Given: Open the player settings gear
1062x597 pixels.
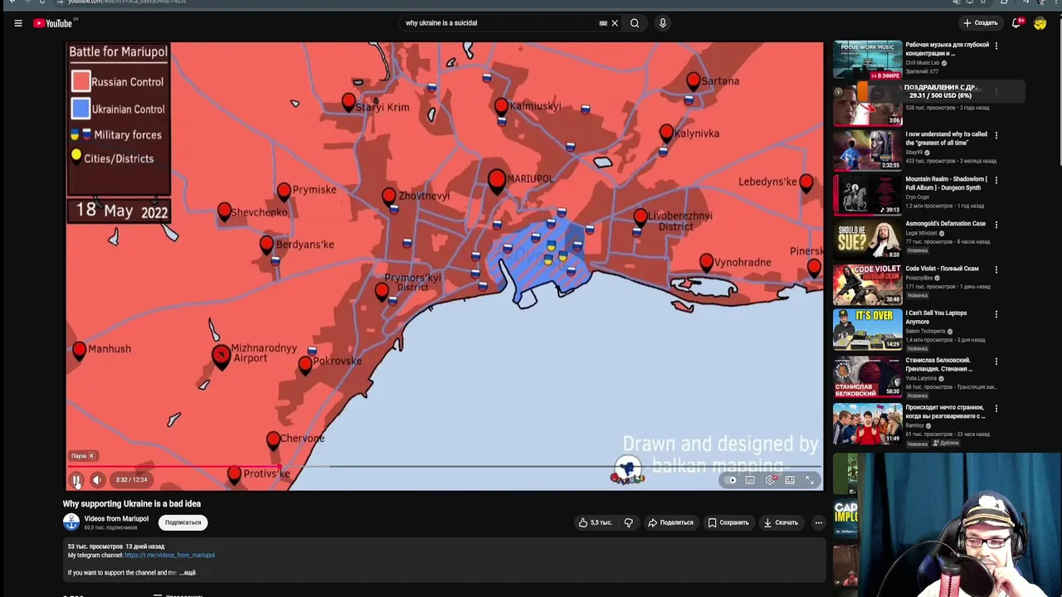Looking at the screenshot, I should [x=771, y=480].
